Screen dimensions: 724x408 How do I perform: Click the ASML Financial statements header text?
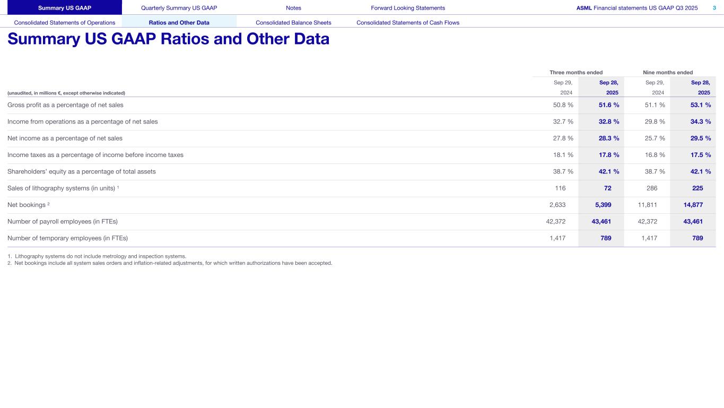point(636,8)
